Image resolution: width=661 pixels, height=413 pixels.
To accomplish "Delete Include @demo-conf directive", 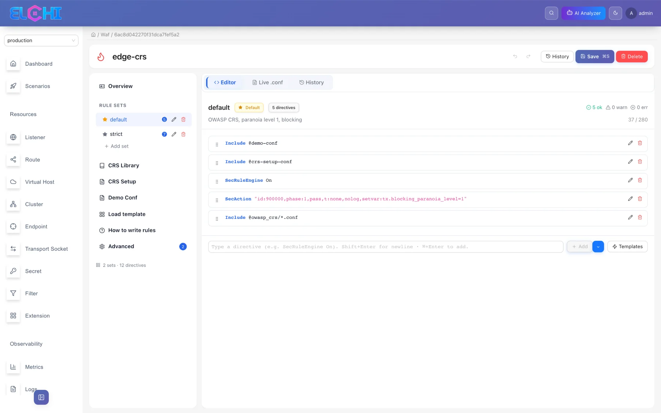I will click(x=640, y=143).
